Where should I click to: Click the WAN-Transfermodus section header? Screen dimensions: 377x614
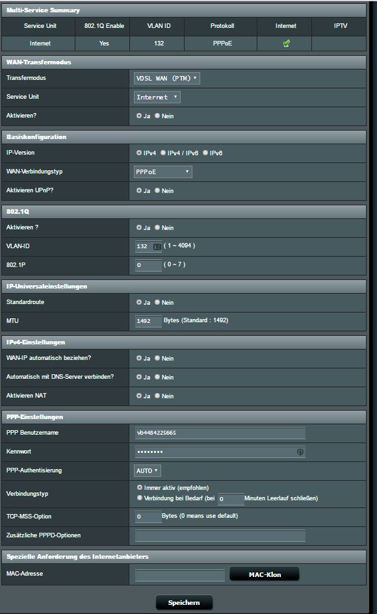(184, 62)
